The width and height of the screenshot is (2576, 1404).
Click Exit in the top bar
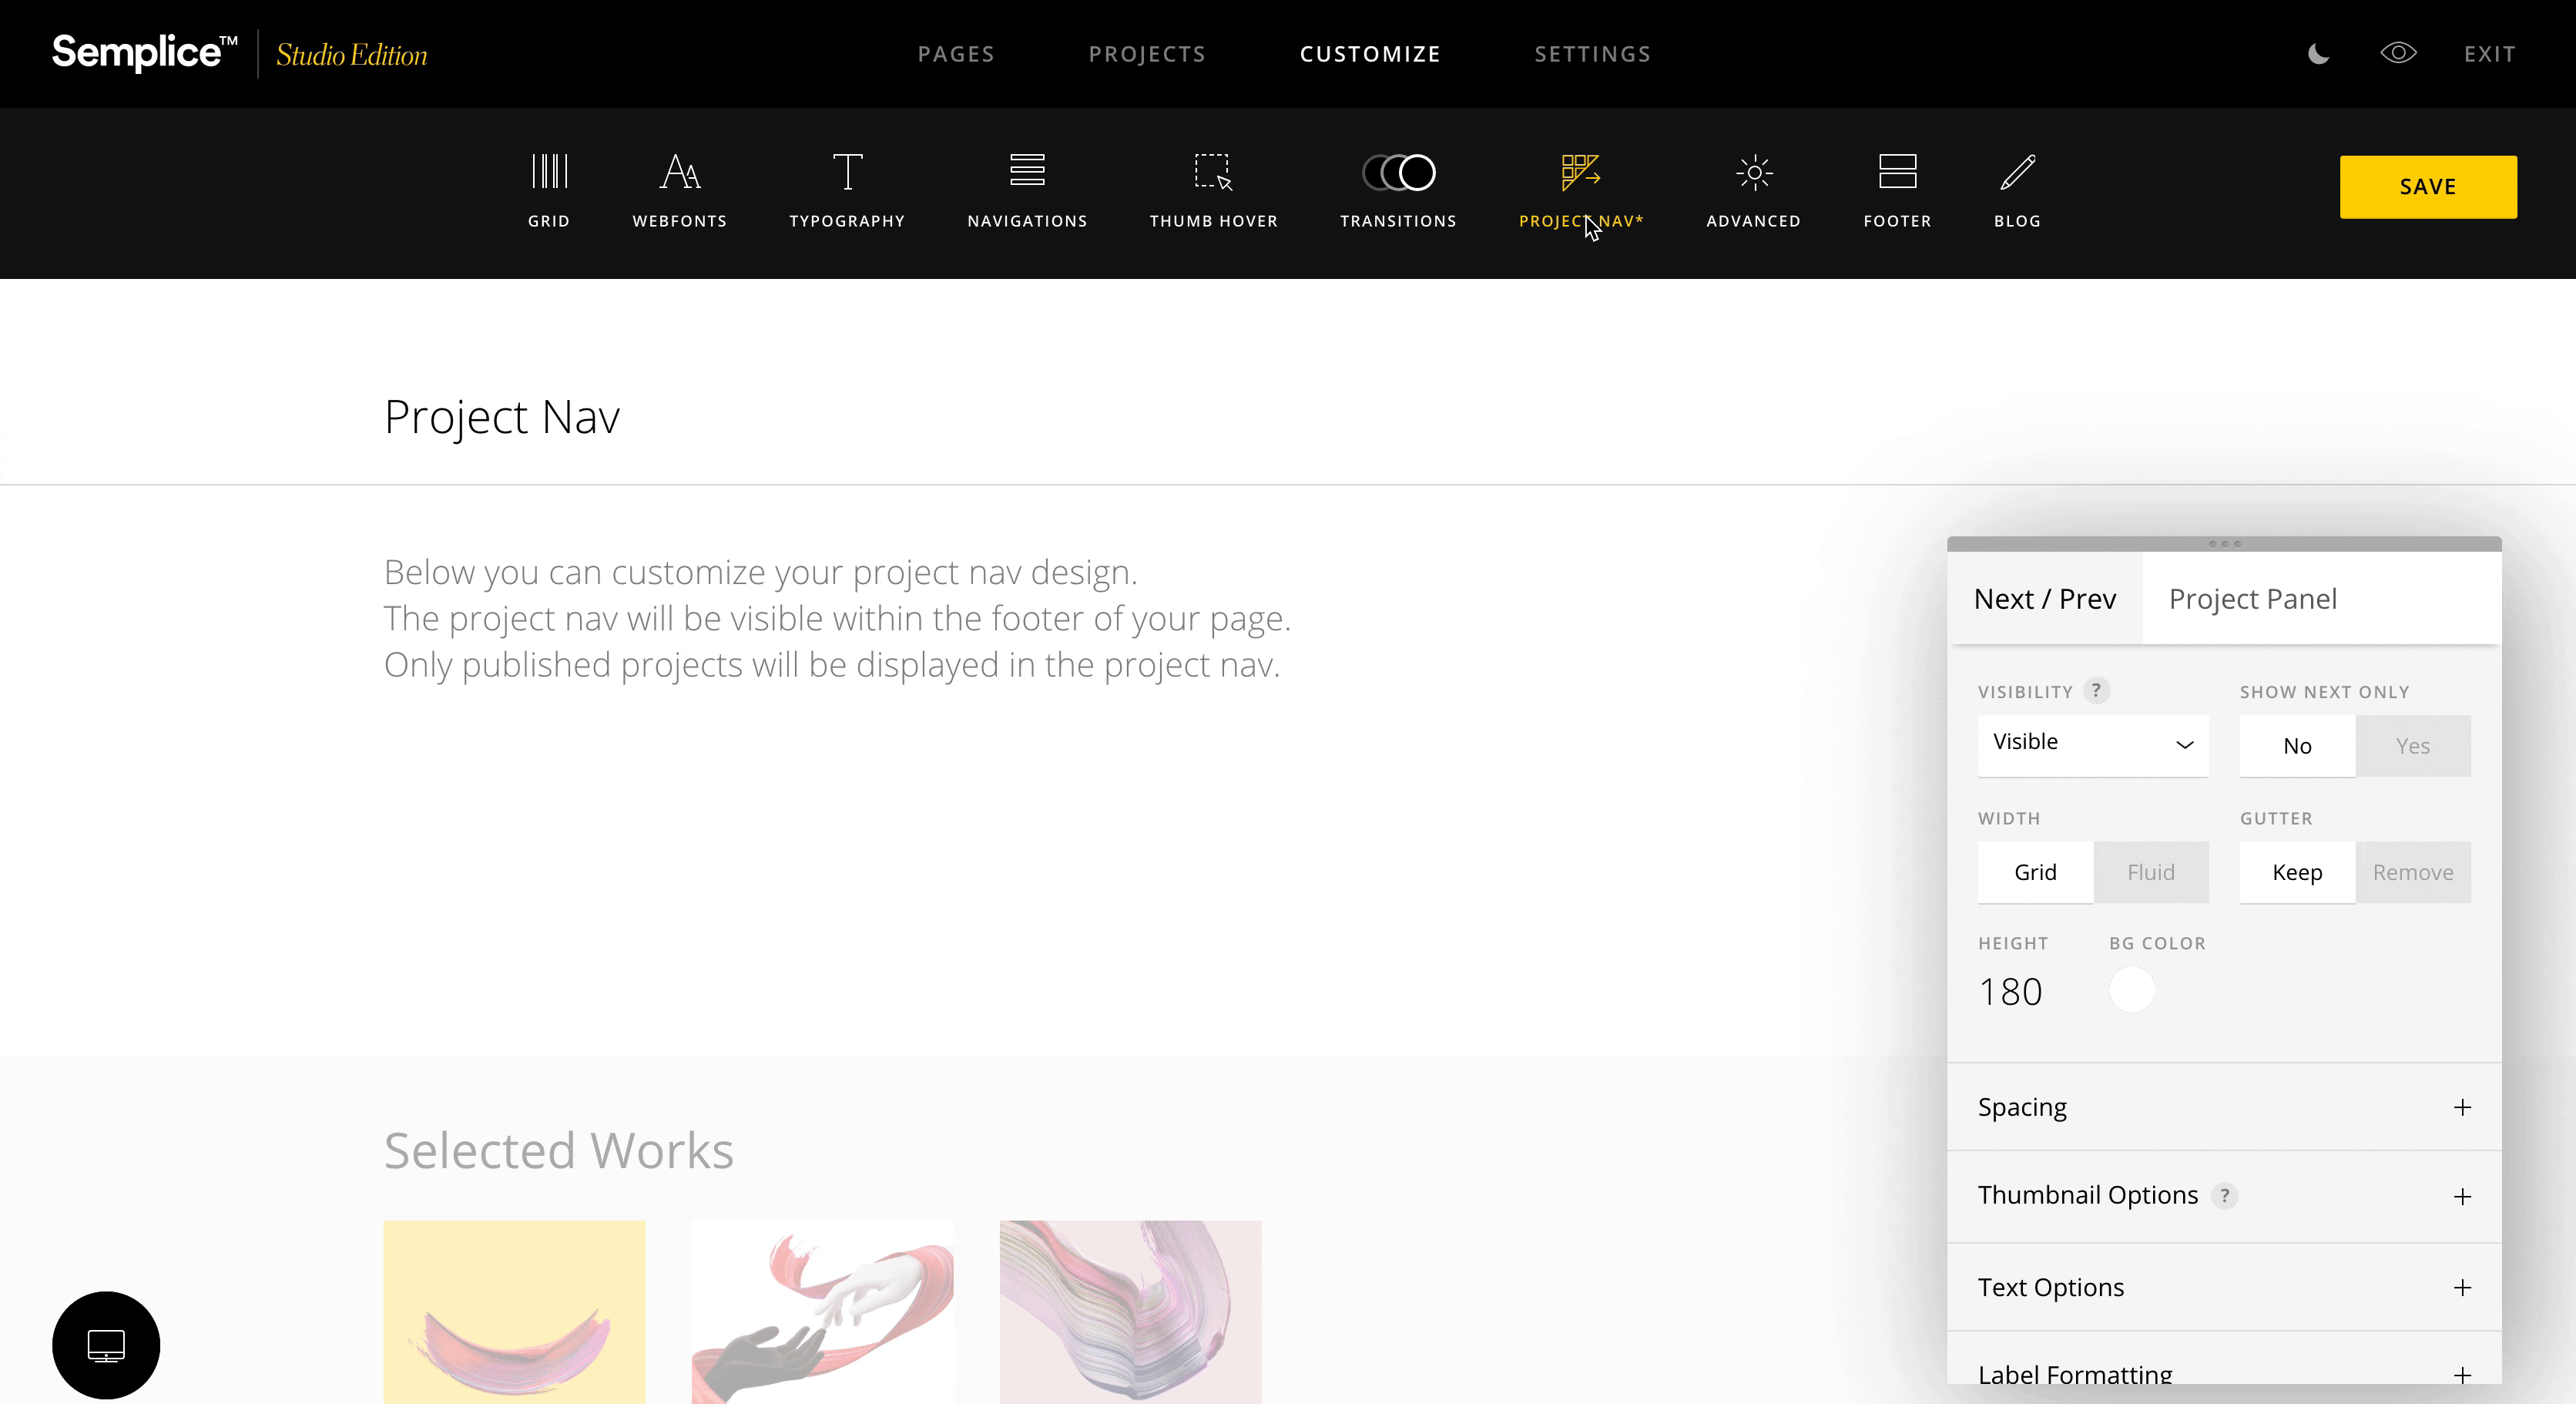(2490, 54)
